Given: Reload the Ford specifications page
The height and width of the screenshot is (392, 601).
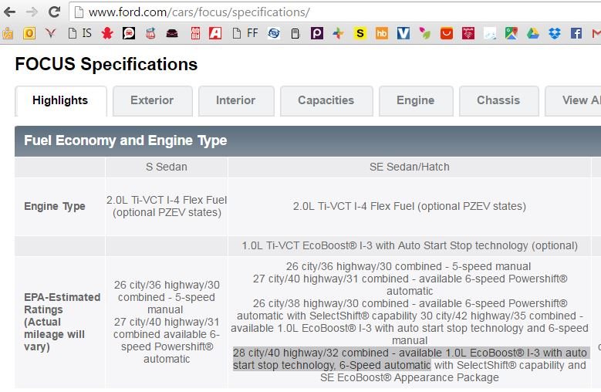Looking at the screenshot, I should tap(54, 12).
